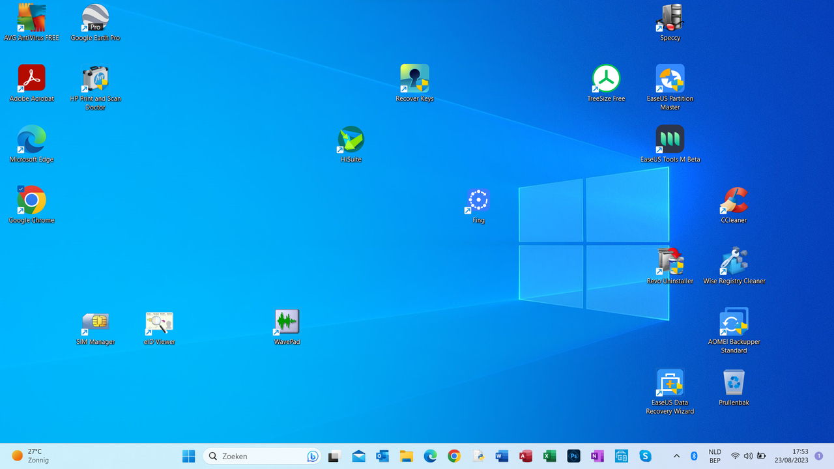The width and height of the screenshot is (834, 469).
Task: Open the notification count badge
Action: pos(819,456)
